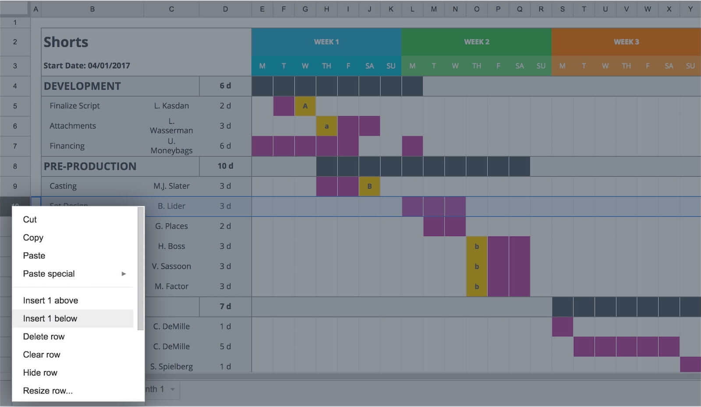This screenshot has width=701, height=407.
Task: Select Cut from the context menu
Action: 29,219
